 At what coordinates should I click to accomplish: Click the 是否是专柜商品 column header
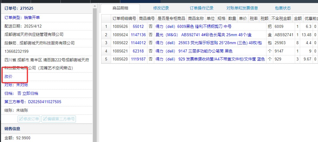point(172,19)
